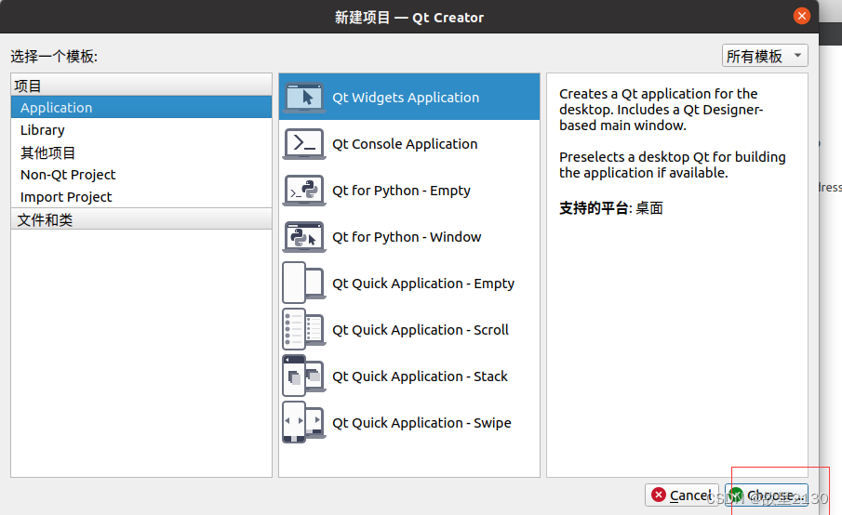Click the Qt Quick Application Empty icon
This screenshot has height=515, width=842.
tap(304, 283)
